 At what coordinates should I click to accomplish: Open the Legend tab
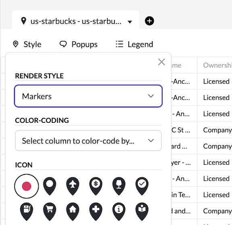(135, 44)
